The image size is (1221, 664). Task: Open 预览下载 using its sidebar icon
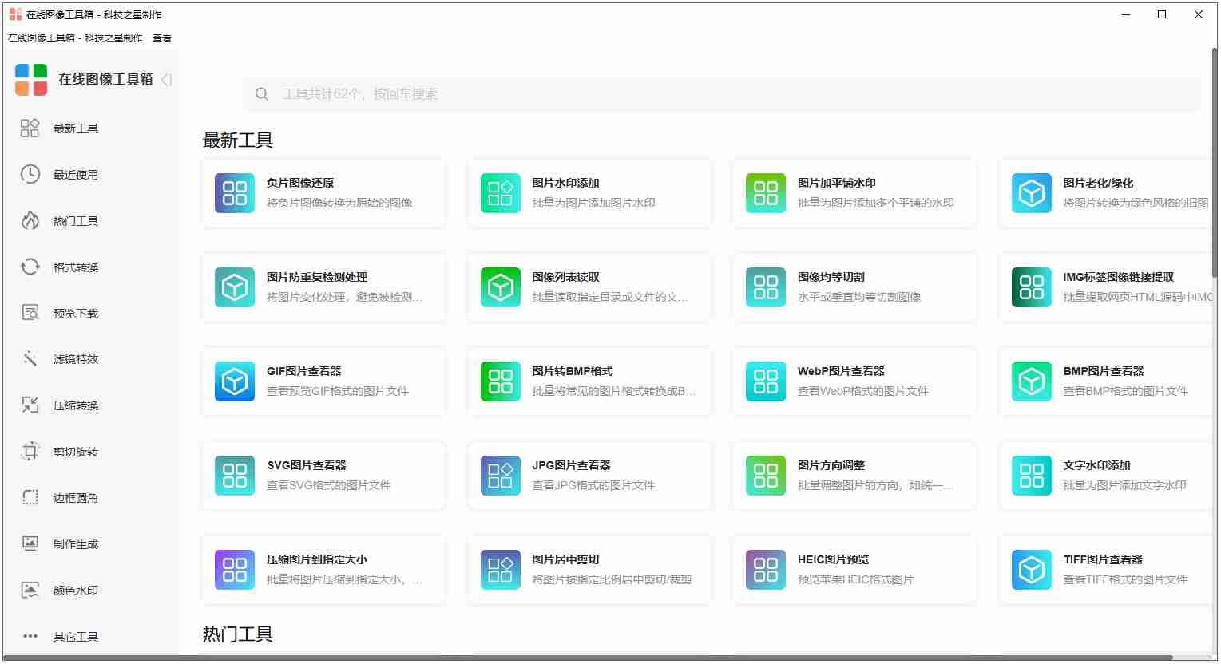click(30, 313)
